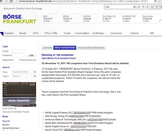Click the NASDAQ 100 quote
This screenshot has width=162, height=131.
coord(129,19)
